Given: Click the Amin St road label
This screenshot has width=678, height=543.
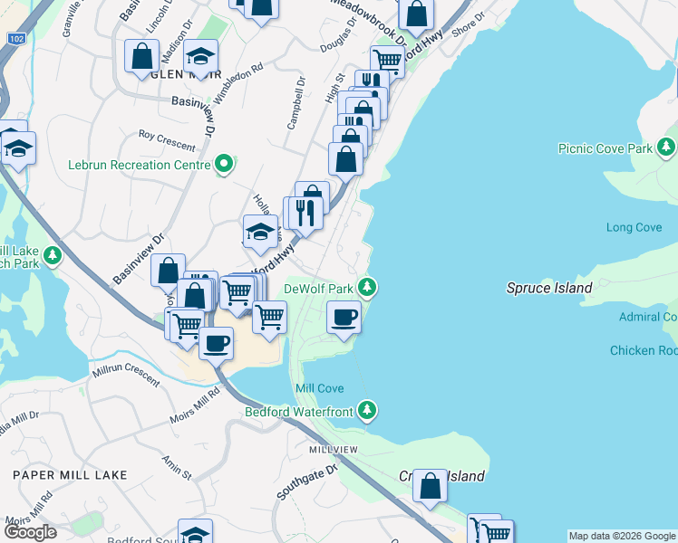Looking at the screenshot, I should click(177, 468).
